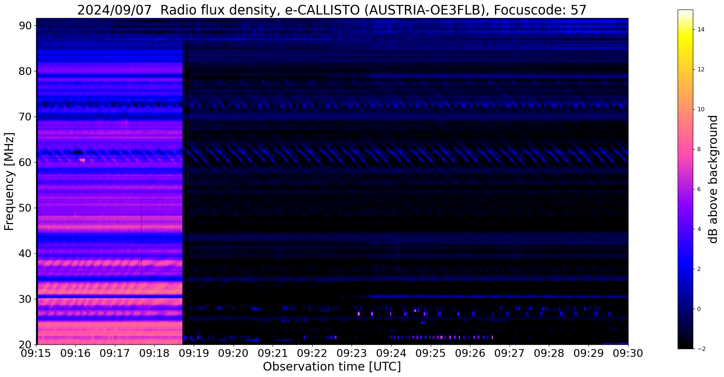Click the 'dB above background' colorbar label
Viewport: 724px width, 377px height.
pyautogui.click(x=714, y=179)
